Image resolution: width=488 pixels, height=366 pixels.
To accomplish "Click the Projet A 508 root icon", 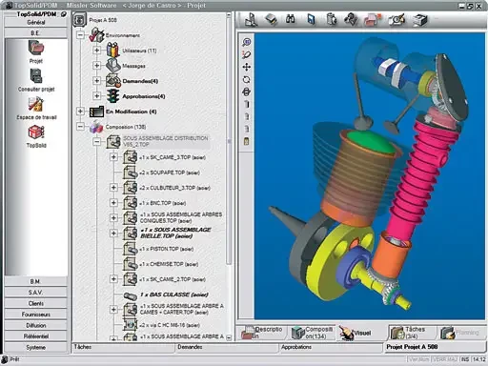I will click(x=79, y=20).
